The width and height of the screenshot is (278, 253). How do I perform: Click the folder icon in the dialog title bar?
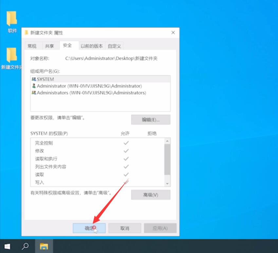pos(27,33)
